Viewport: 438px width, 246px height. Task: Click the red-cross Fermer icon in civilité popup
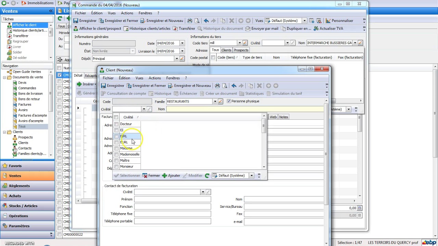coord(145,176)
